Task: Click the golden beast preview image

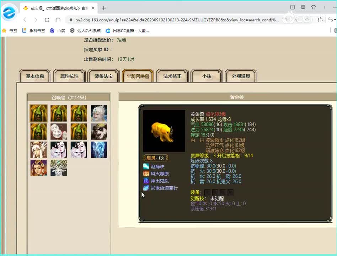Action: tap(164, 131)
